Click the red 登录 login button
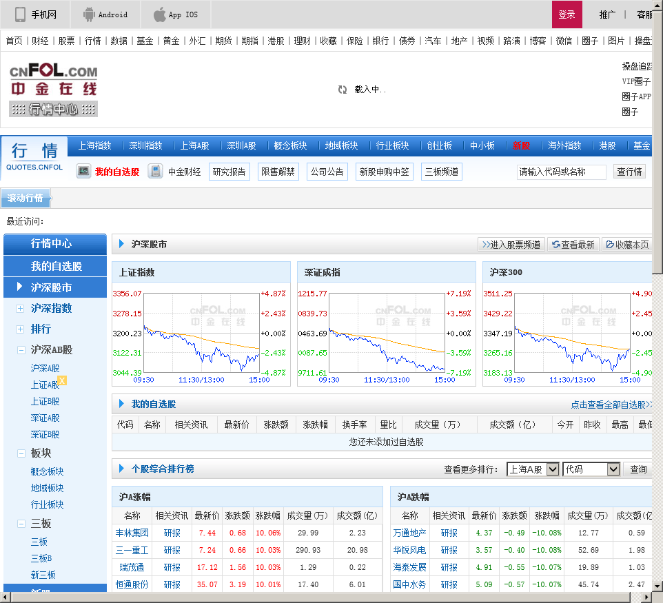 567,14
